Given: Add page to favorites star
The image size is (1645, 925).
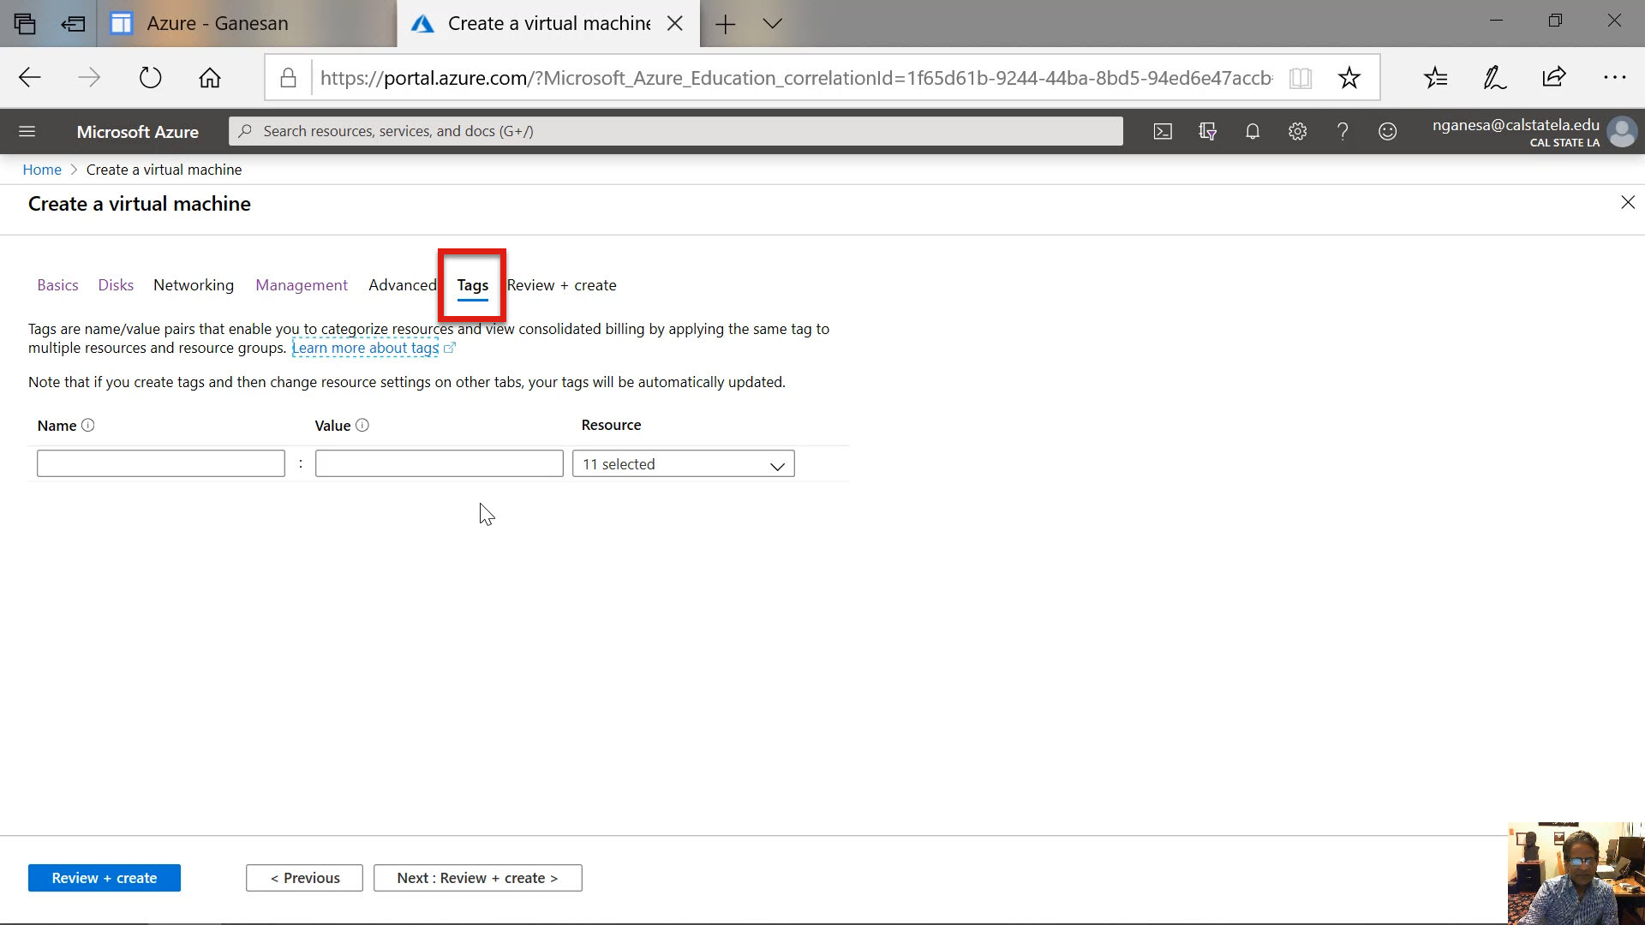Looking at the screenshot, I should point(1349,78).
